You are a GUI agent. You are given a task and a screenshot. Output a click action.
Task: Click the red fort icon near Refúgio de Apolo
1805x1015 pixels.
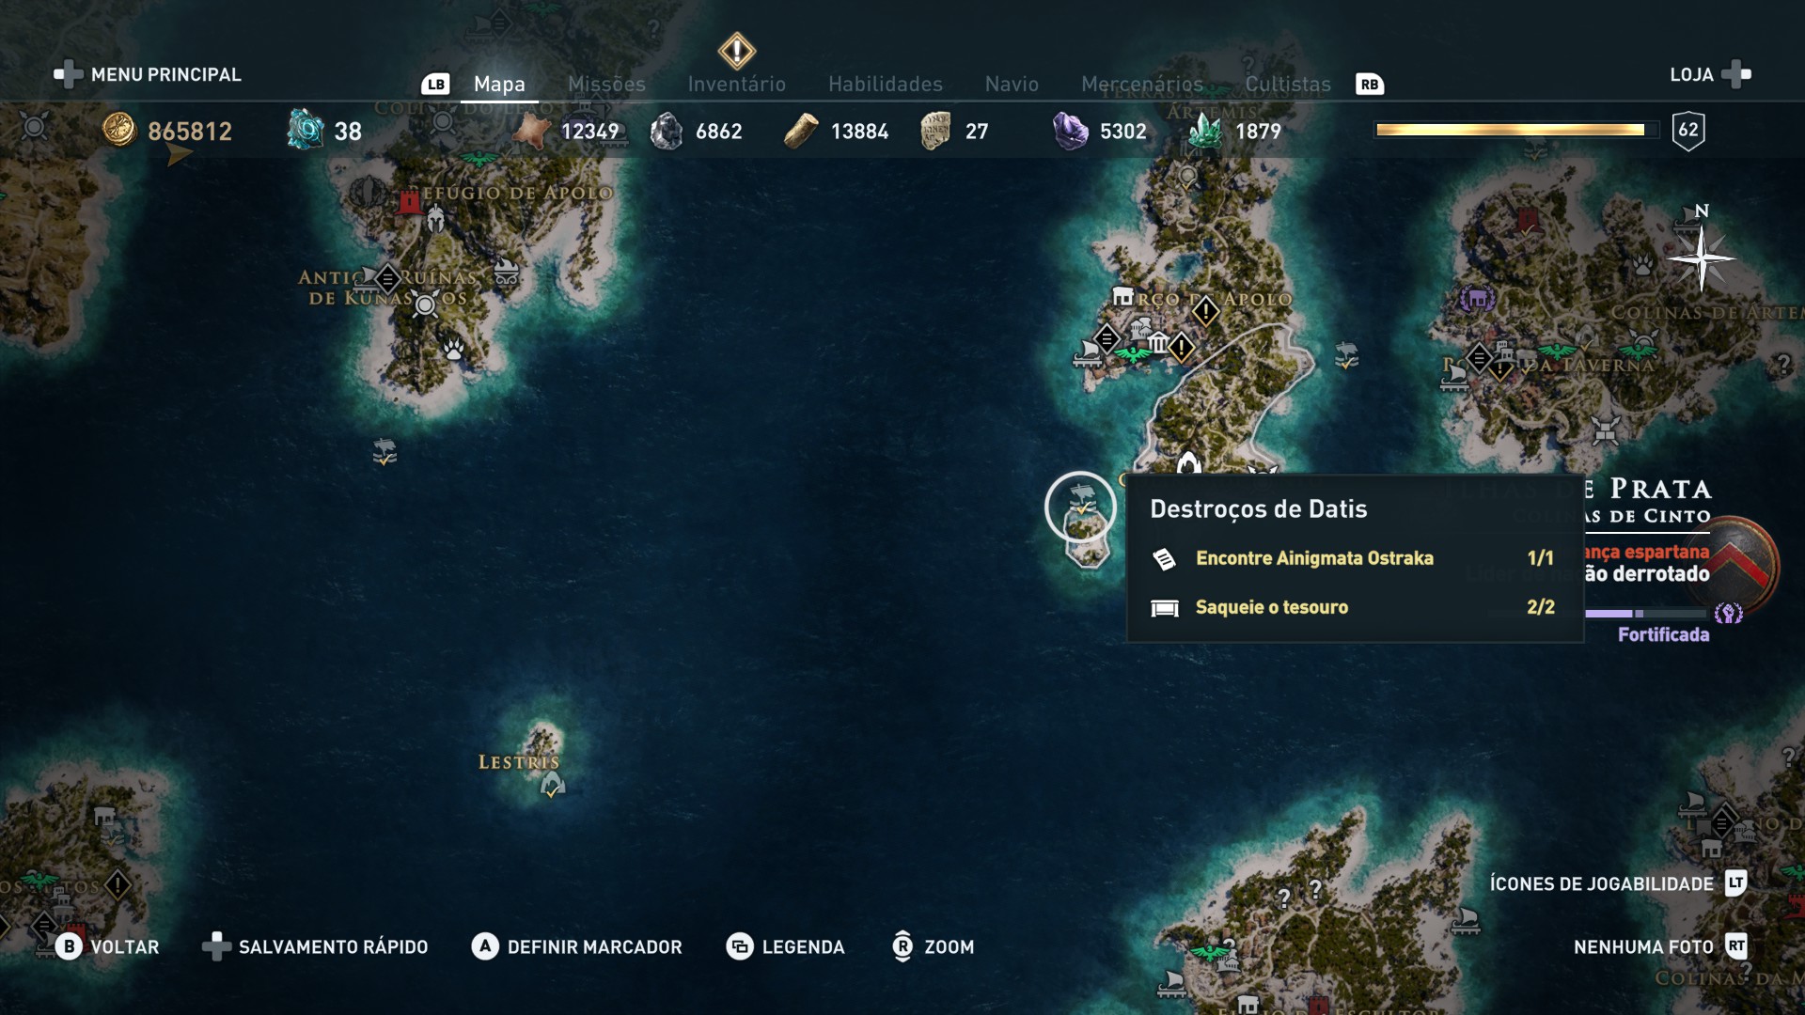tap(409, 201)
